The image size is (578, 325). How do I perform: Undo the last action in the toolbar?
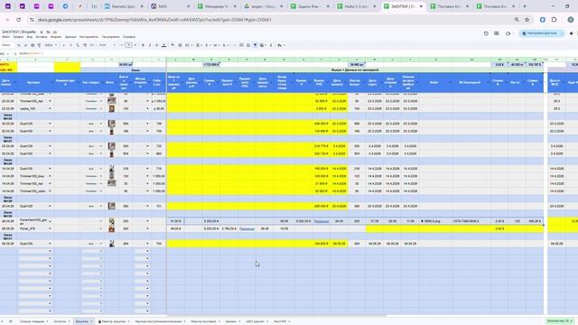[19, 45]
